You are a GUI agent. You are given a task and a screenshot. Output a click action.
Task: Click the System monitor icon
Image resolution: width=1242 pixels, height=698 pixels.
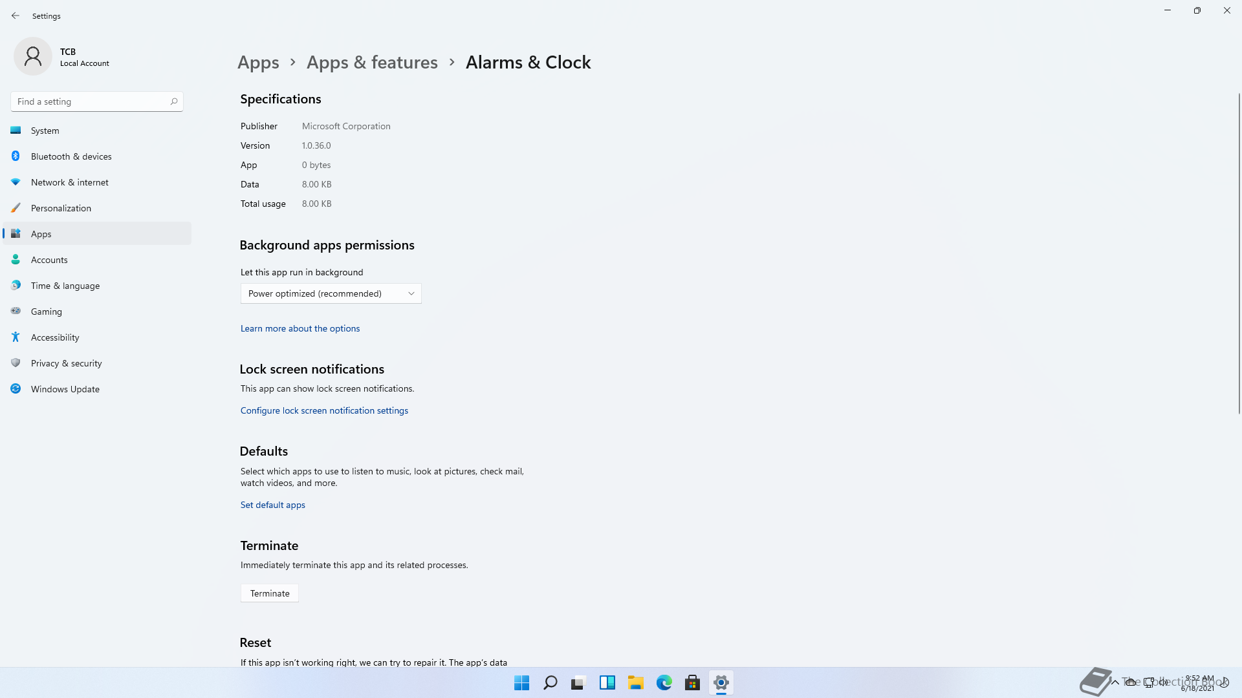[16, 130]
